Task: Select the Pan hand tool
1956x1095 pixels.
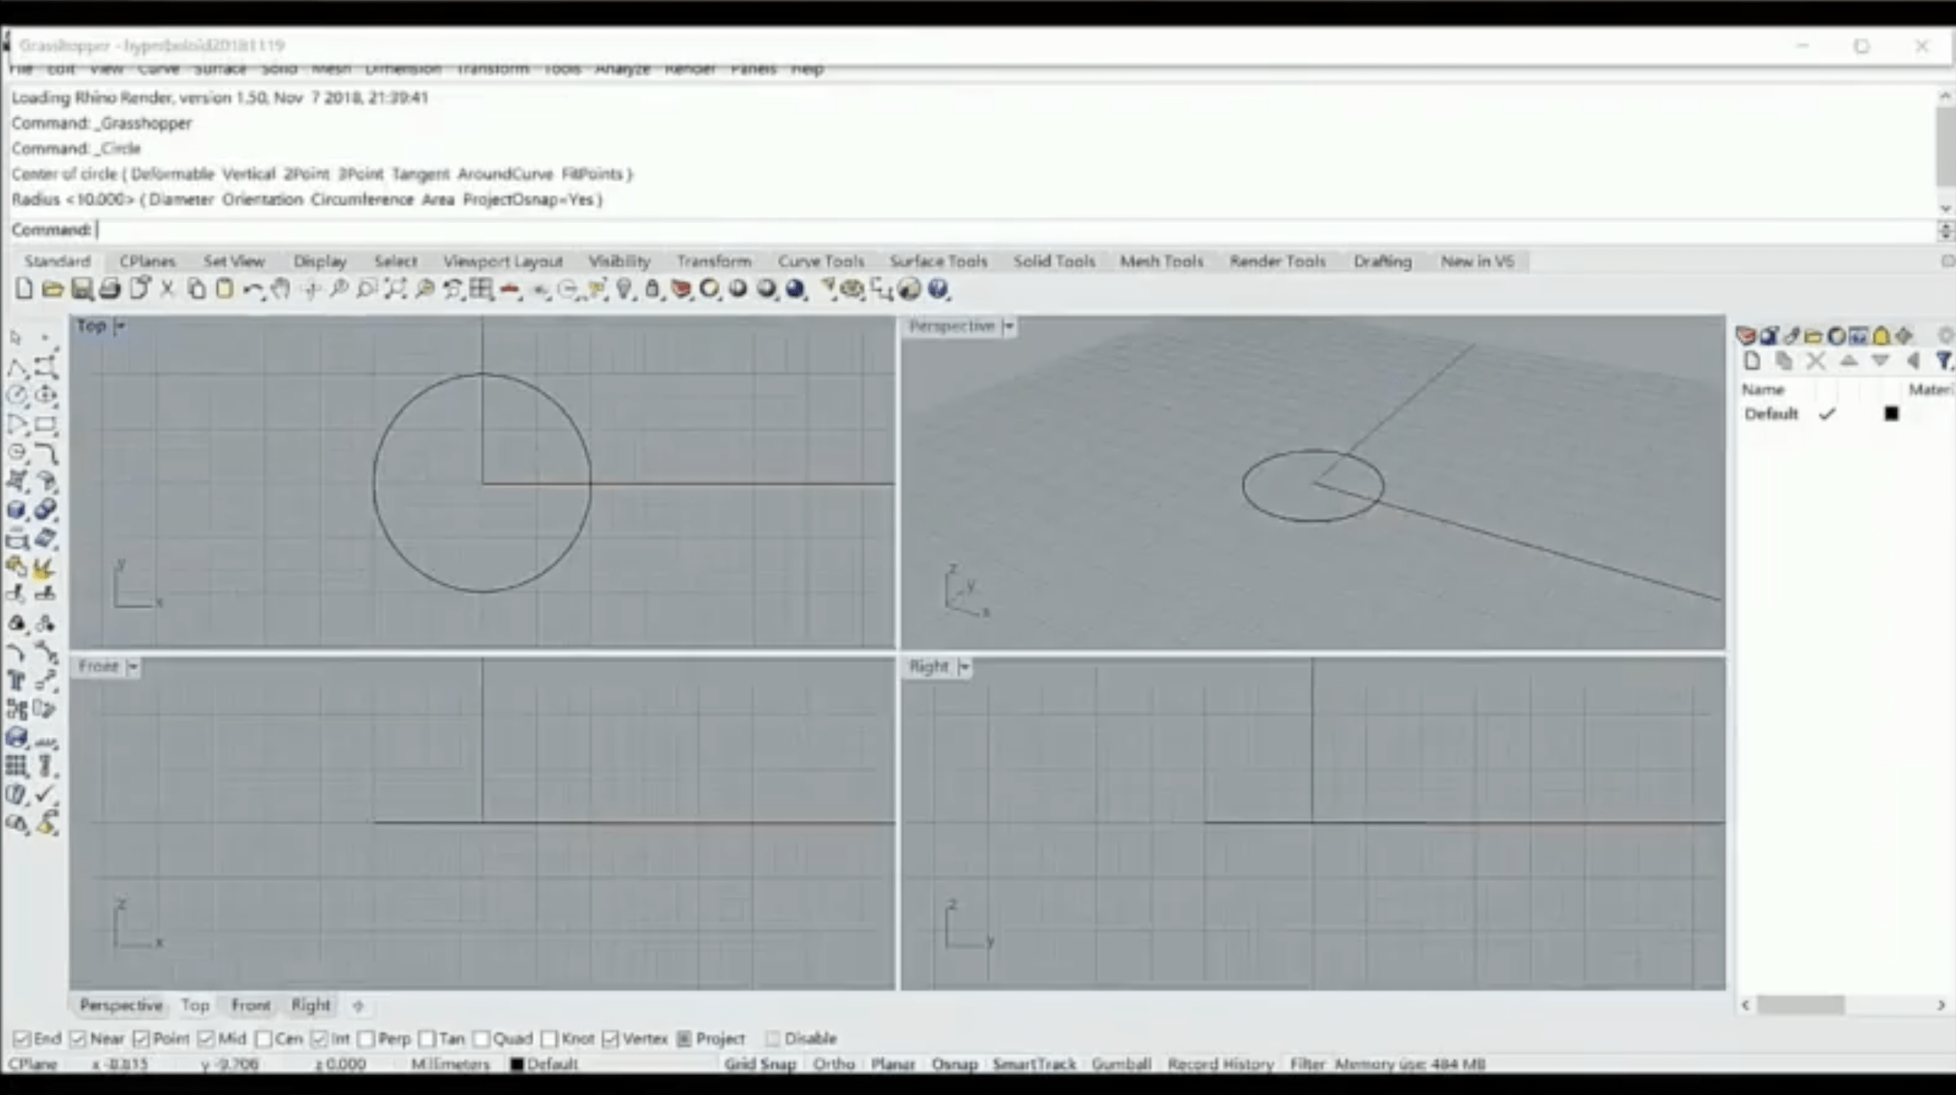Action: (x=281, y=289)
